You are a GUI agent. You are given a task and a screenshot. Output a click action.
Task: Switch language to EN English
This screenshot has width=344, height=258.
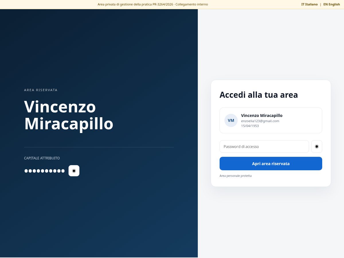332,4
